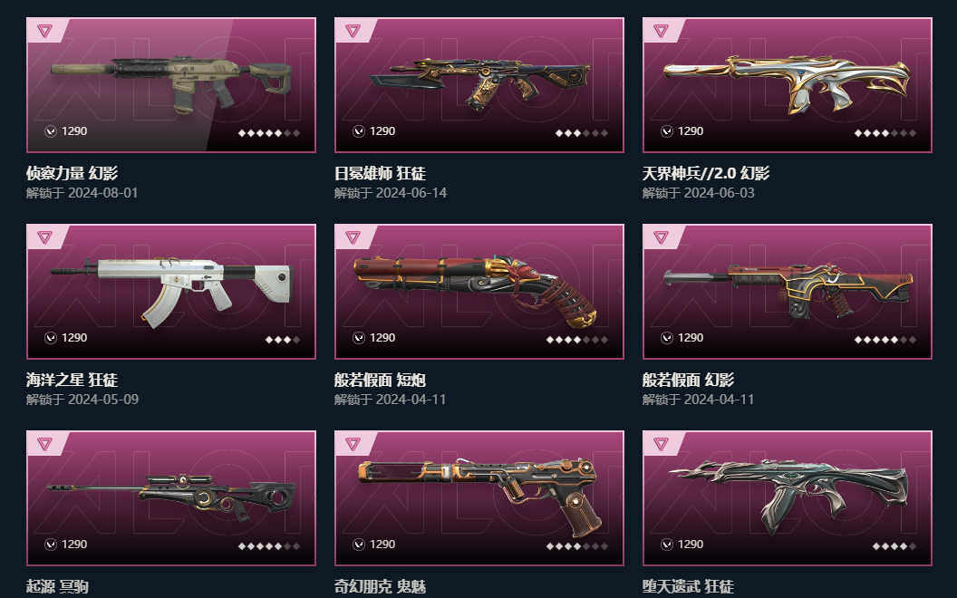
Task: Open the 日冕雄师 狂徒 skin image
Action: [479, 85]
